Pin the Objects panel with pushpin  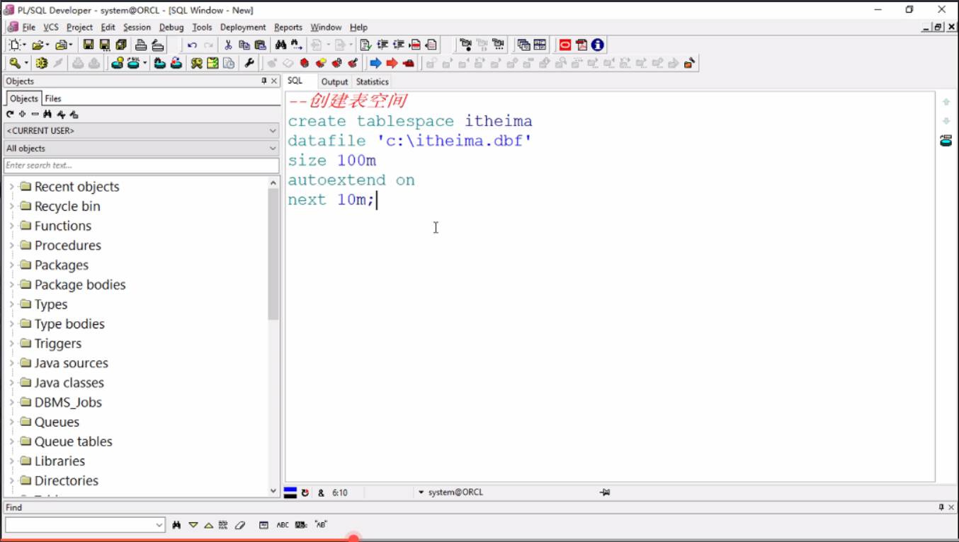pos(264,81)
